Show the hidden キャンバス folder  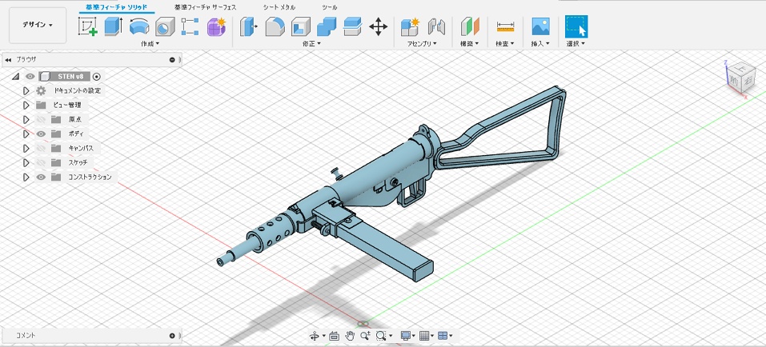click(41, 148)
